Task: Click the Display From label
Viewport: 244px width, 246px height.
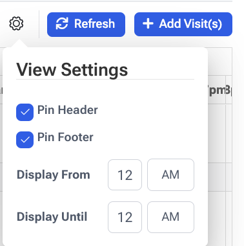Action: (x=54, y=175)
